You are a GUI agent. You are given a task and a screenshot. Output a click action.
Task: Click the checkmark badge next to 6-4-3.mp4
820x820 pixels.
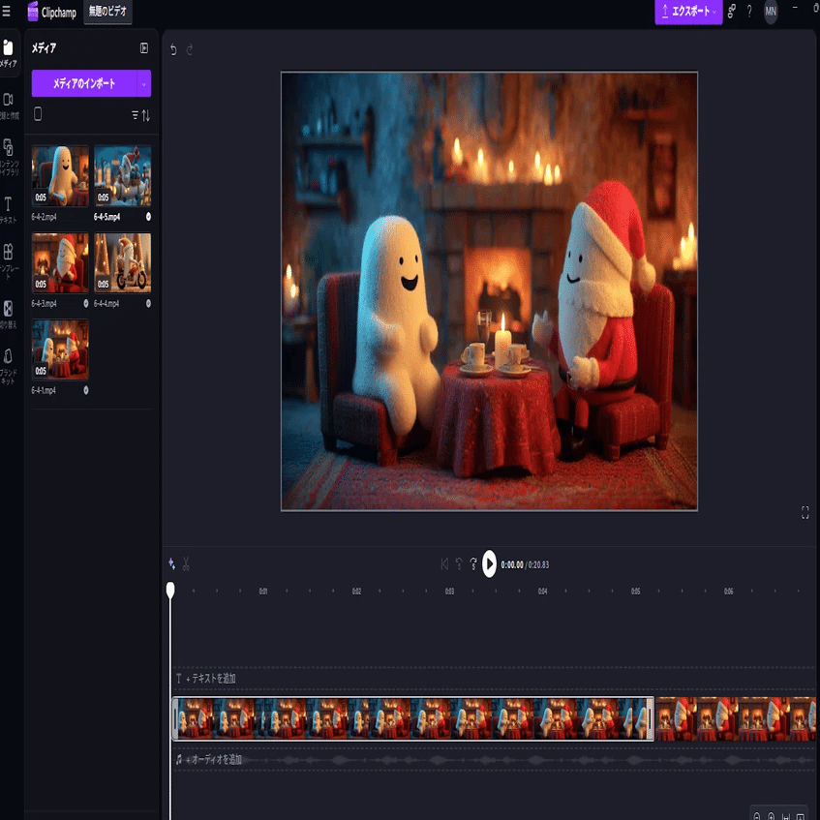pos(86,303)
